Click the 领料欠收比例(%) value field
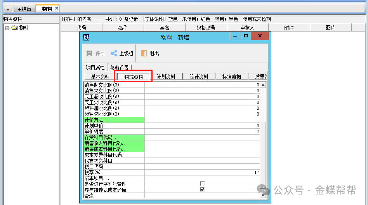 202,114
